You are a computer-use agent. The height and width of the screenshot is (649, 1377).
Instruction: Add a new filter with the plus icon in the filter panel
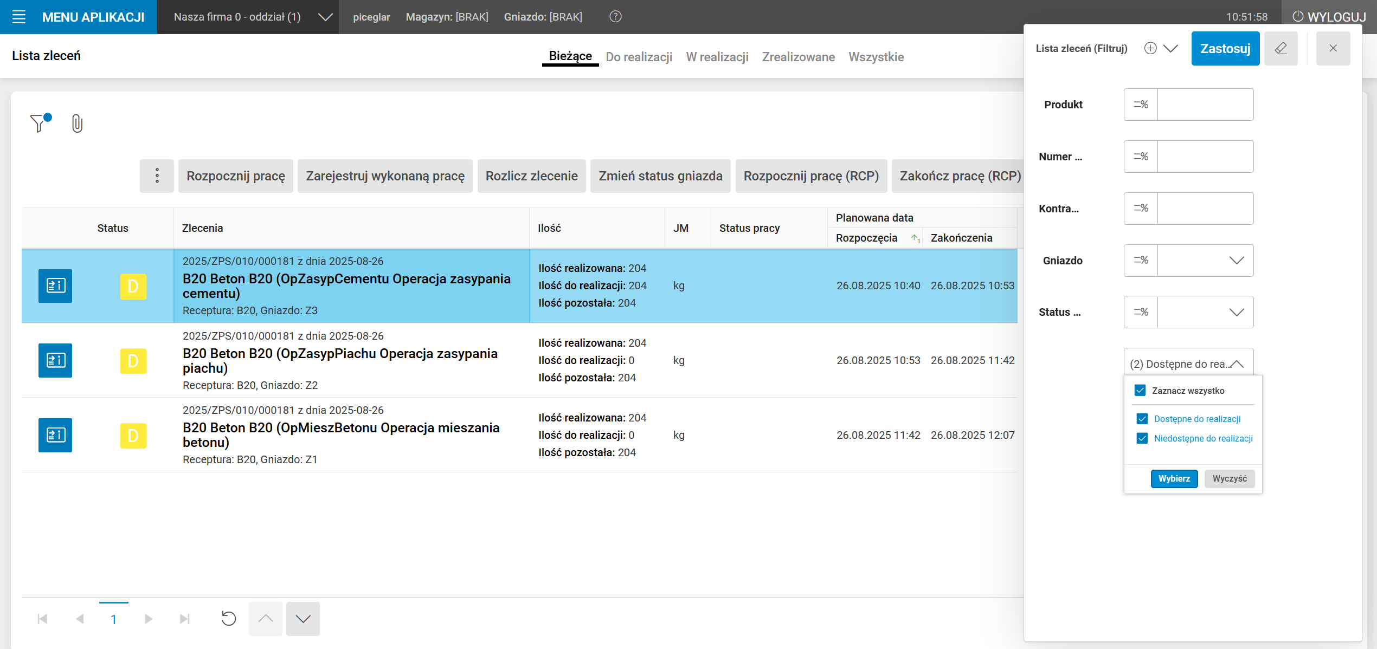[x=1150, y=48]
